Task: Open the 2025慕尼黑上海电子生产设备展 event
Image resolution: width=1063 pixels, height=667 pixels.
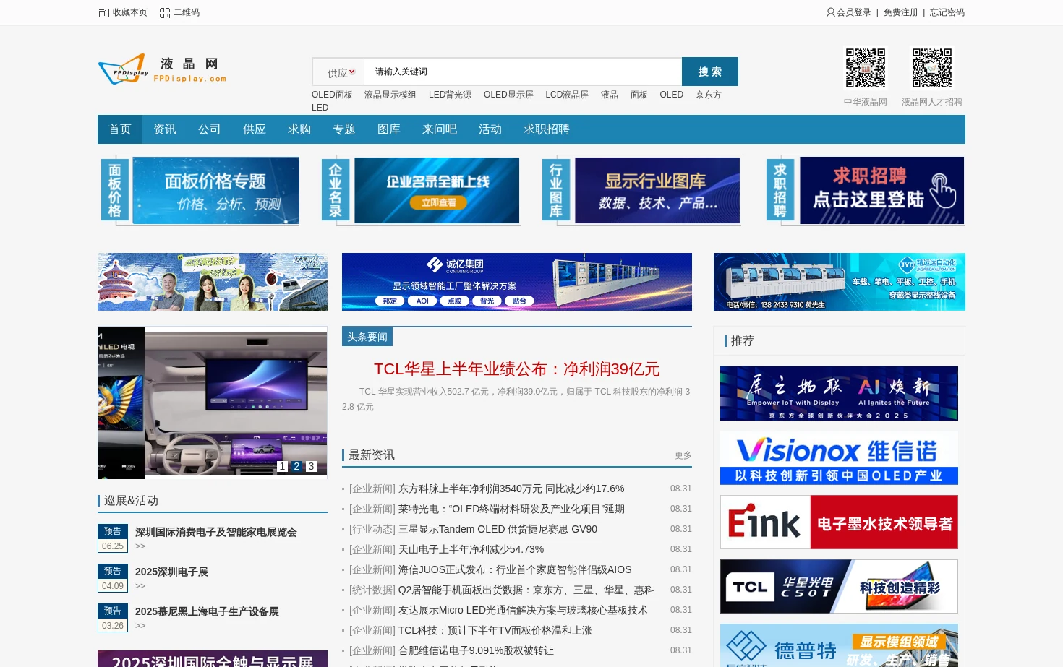Action: coord(207,611)
